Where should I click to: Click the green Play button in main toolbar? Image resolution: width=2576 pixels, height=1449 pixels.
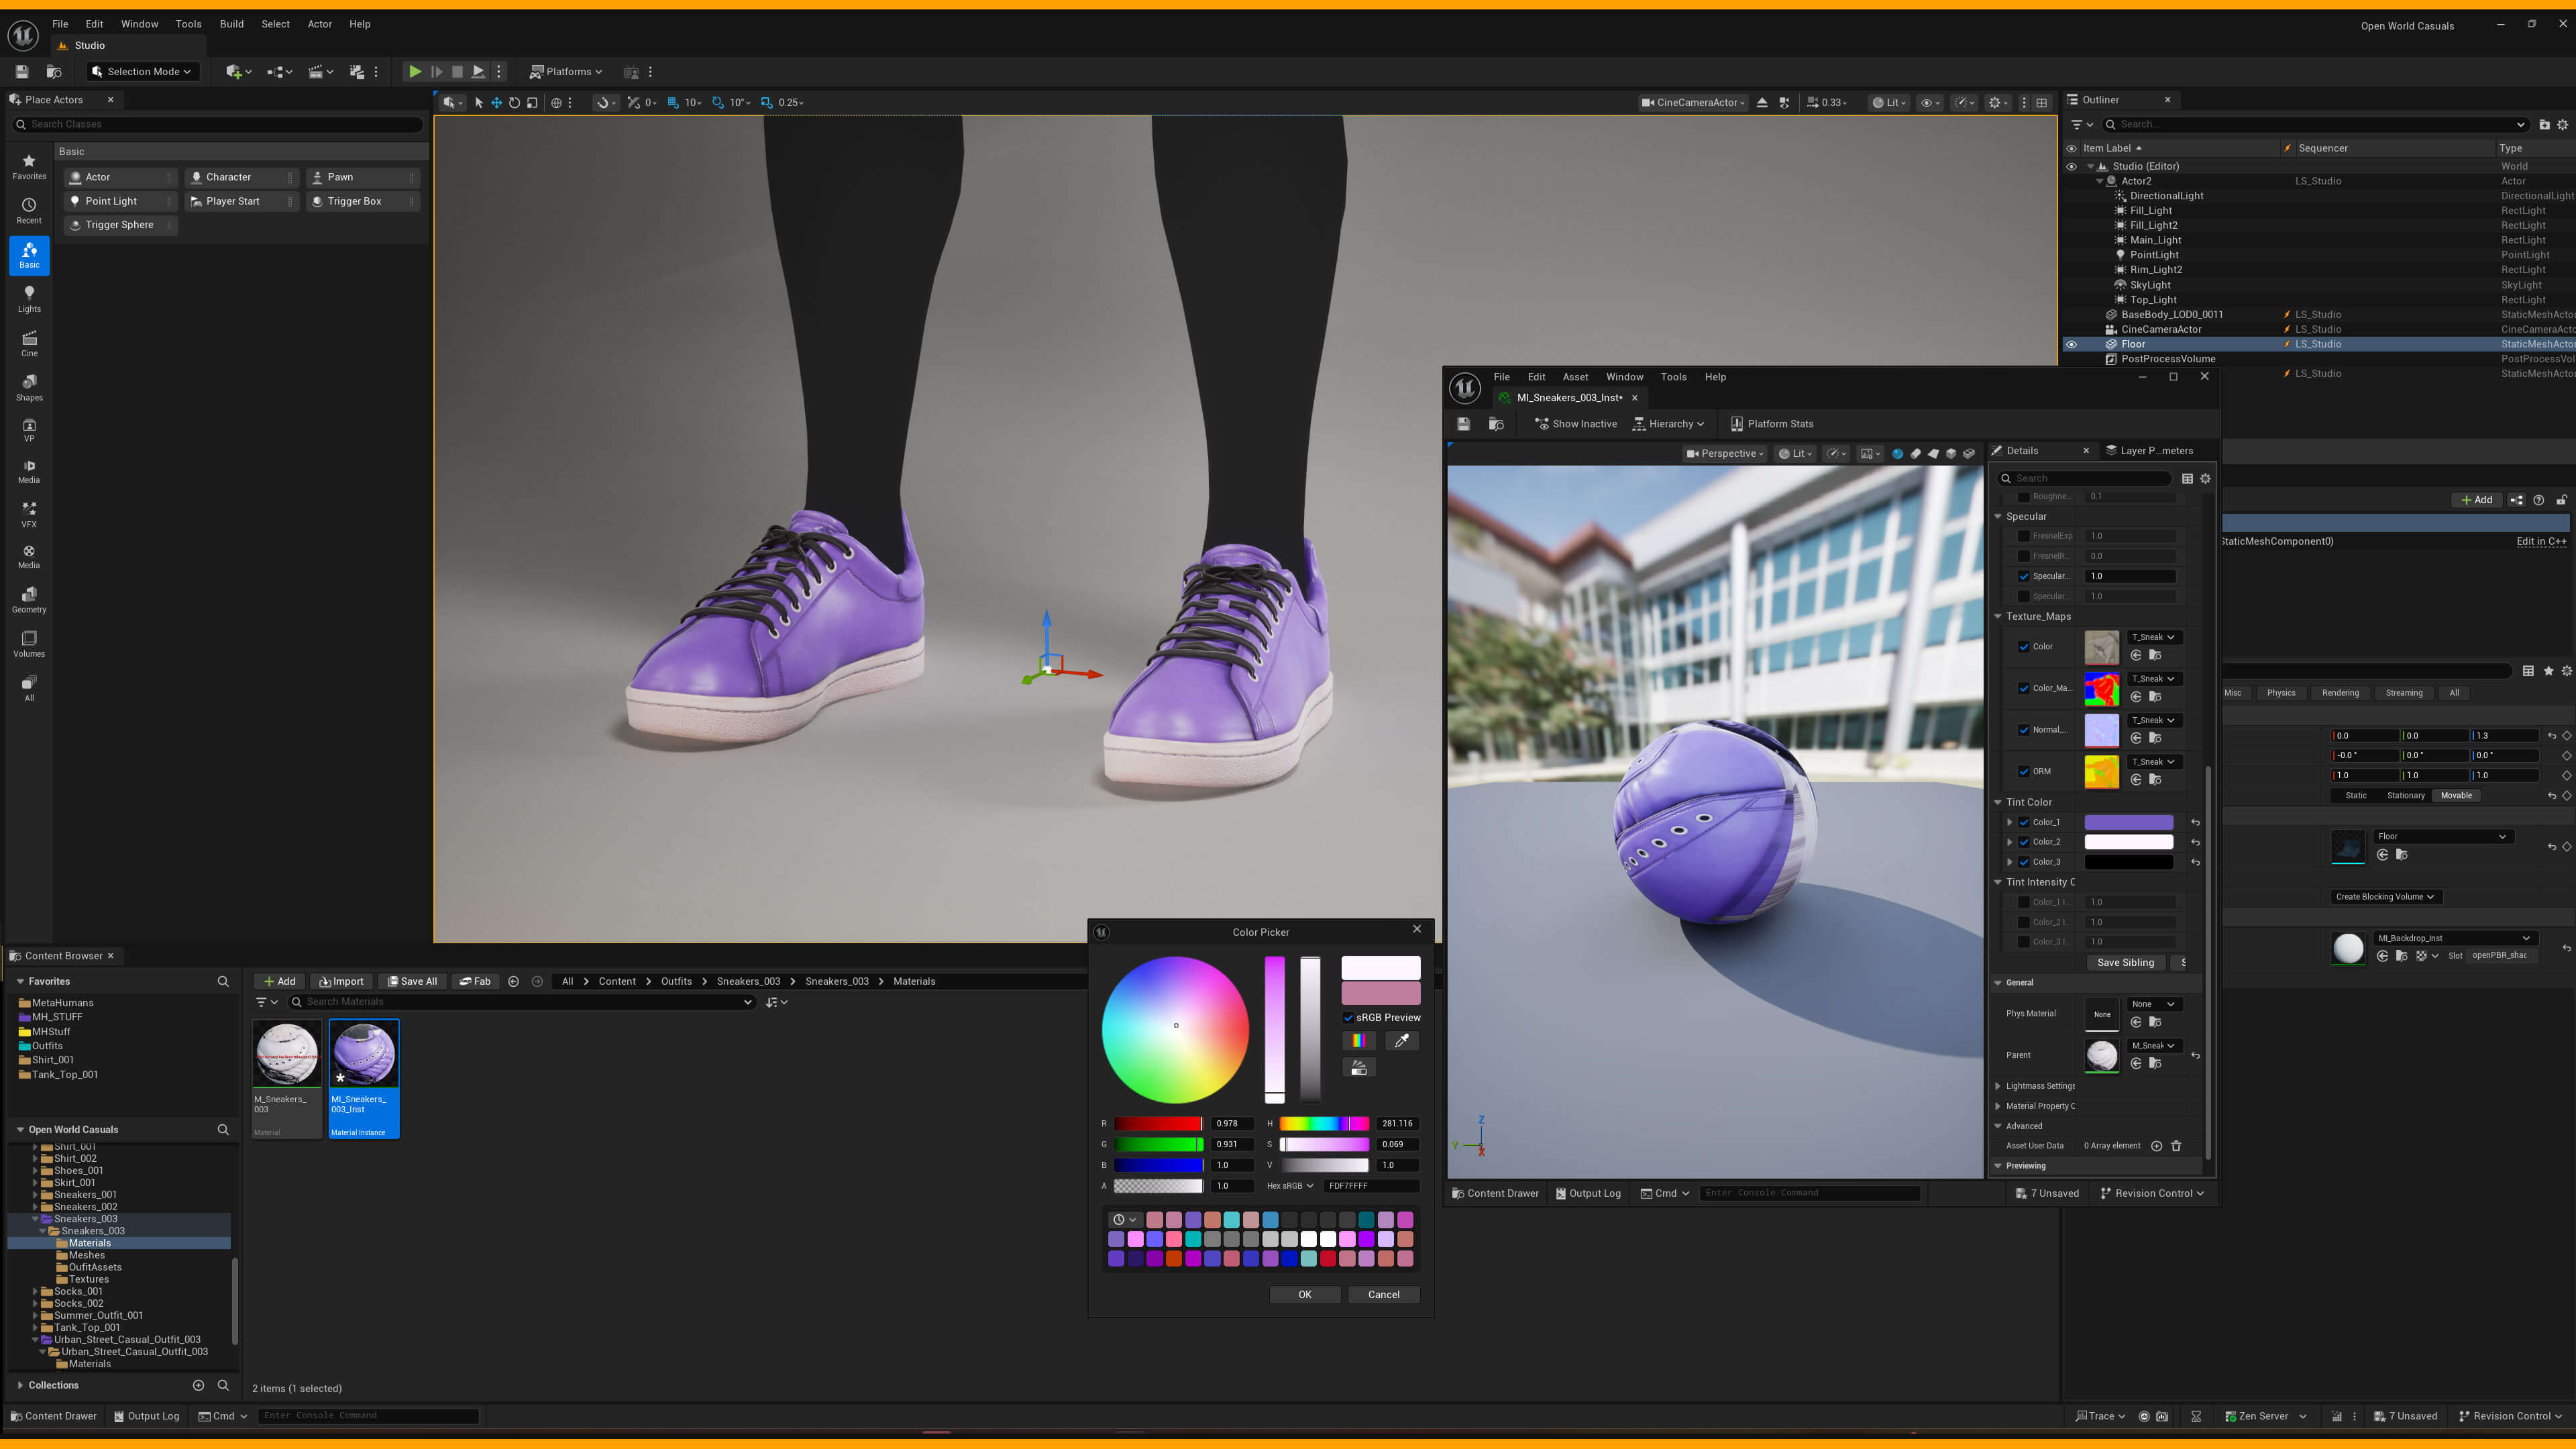[414, 71]
